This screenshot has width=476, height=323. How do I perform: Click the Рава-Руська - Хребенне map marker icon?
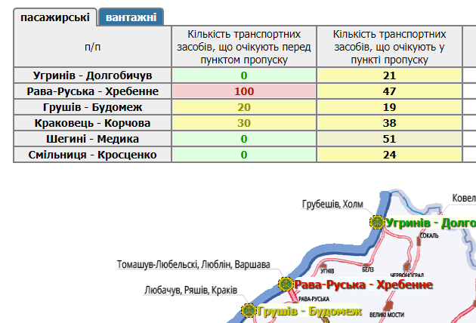286,285
